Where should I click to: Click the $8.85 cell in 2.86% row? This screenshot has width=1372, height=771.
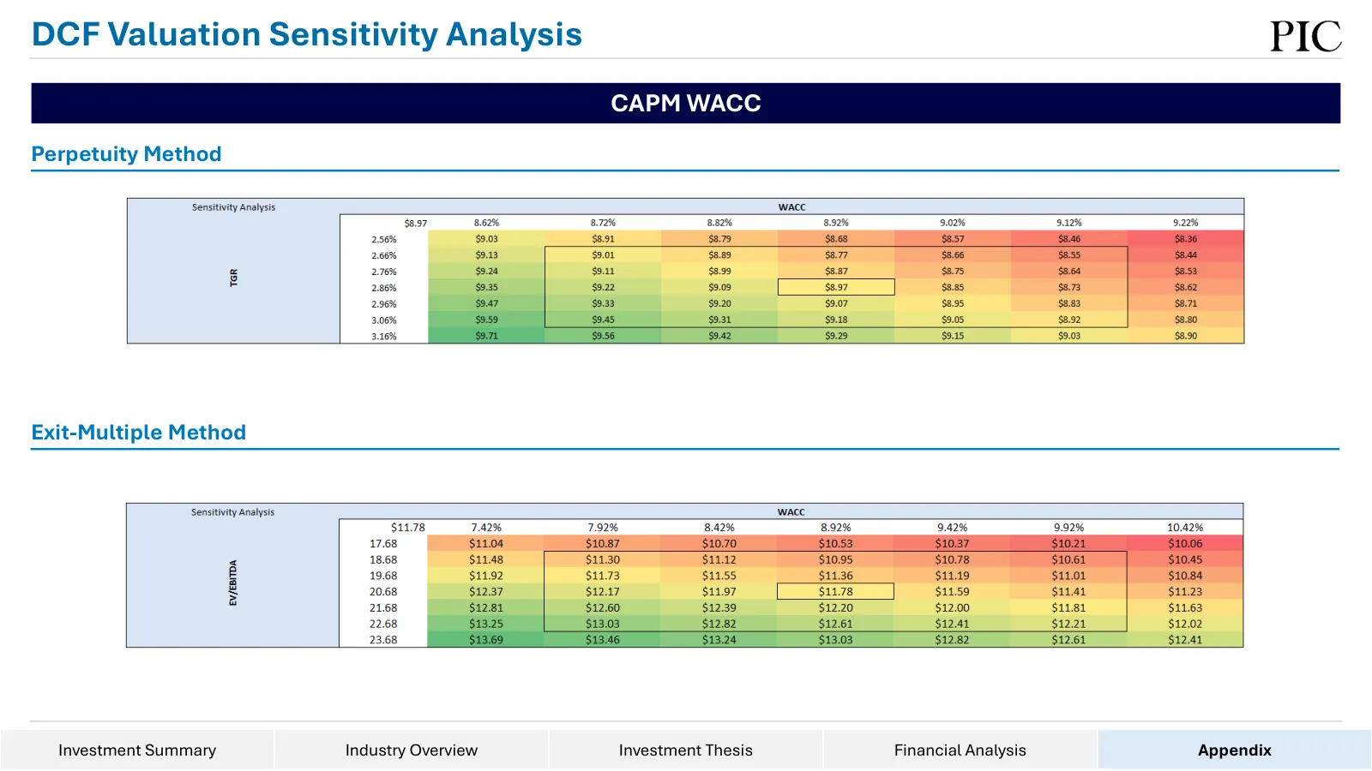point(953,287)
